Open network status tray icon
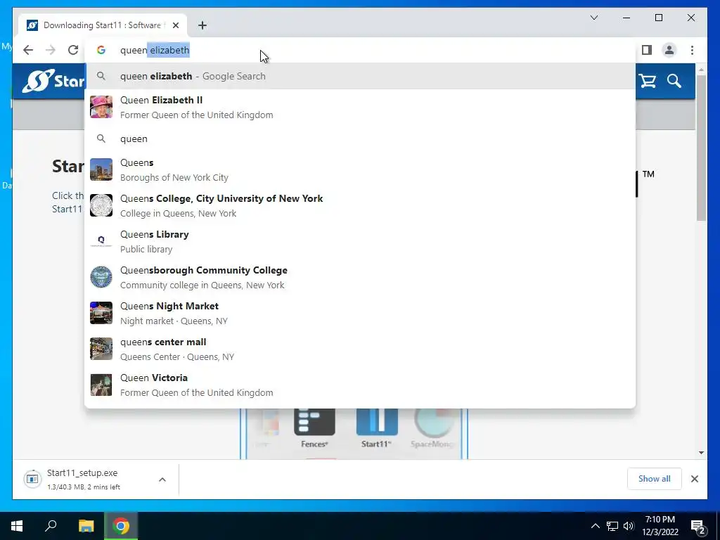Image resolution: width=720 pixels, height=540 pixels. coord(612,526)
